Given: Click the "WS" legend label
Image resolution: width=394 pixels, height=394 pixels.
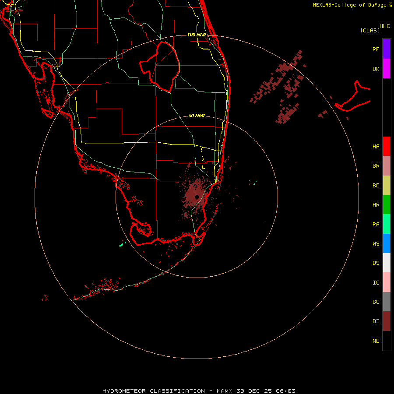Looking at the screenshot, I should pyautogui.click(x=376, y=243).
